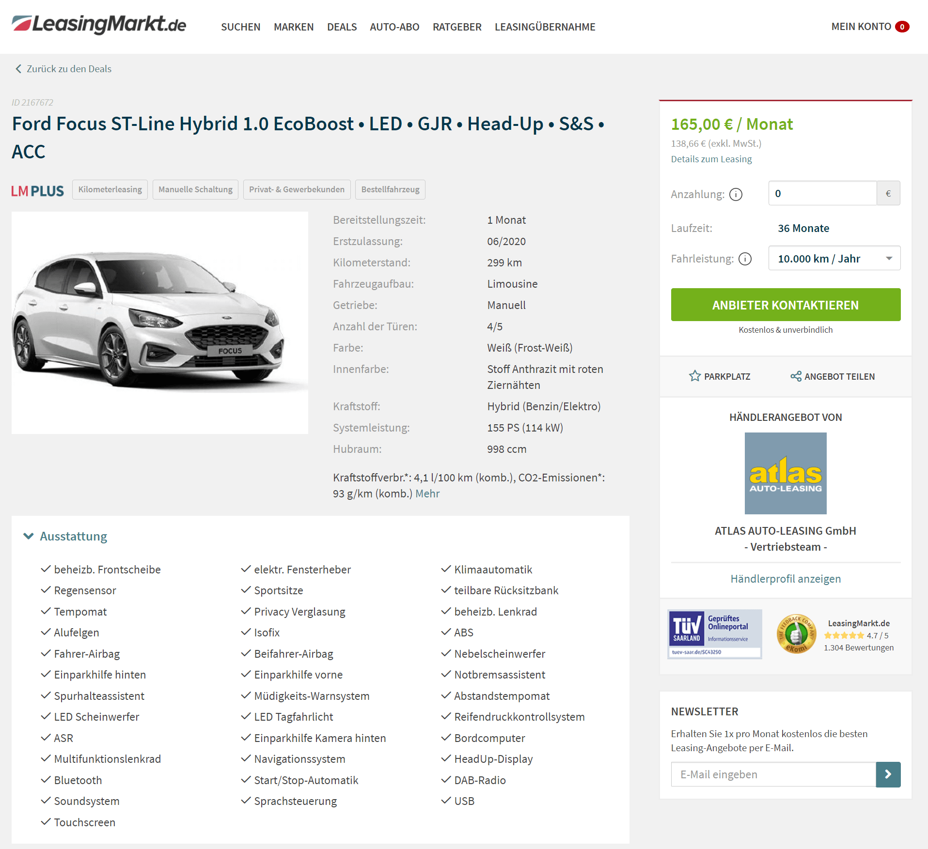928x849 pixels.
Task: Click the Anzahlung info icon
Action: [736, 194]
